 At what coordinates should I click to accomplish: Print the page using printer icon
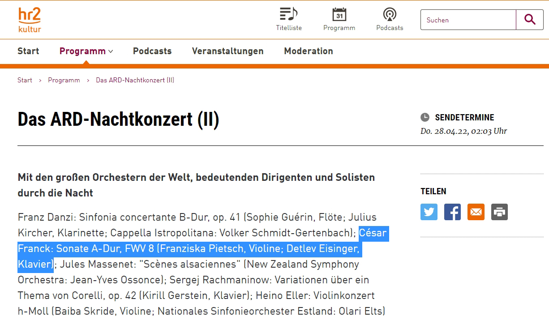tap(499, 212)
